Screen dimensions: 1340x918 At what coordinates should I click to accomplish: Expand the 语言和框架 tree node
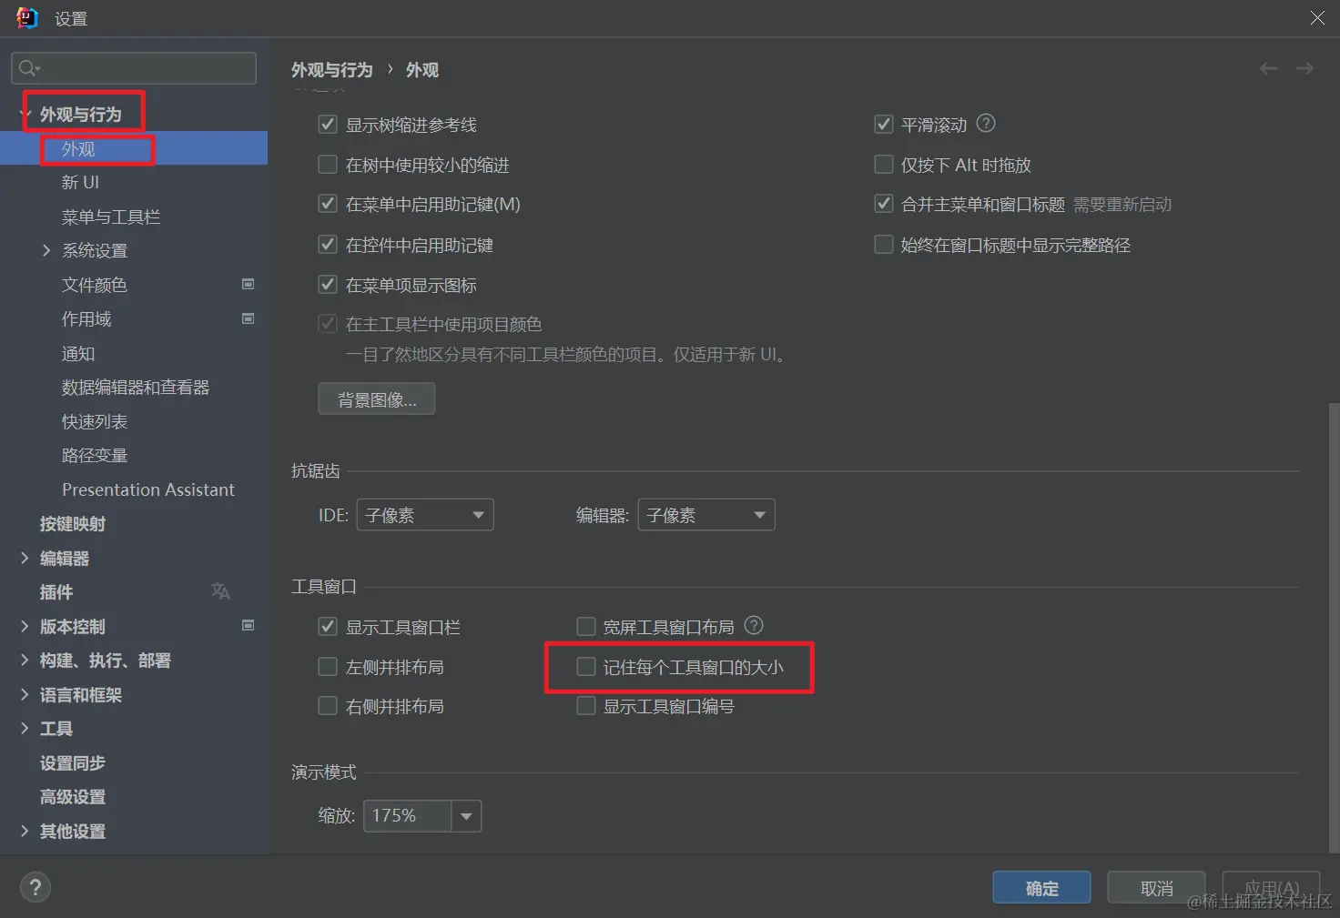25,694
